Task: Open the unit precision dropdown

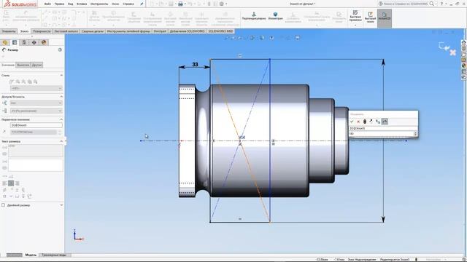Action: pos(36,111)
